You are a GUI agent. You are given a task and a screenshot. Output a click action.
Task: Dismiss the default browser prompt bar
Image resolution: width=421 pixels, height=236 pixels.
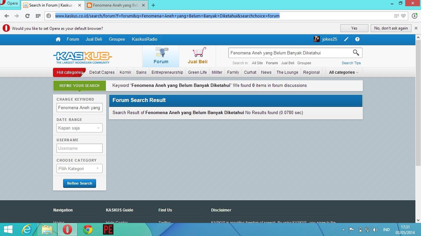pos(416,28)
